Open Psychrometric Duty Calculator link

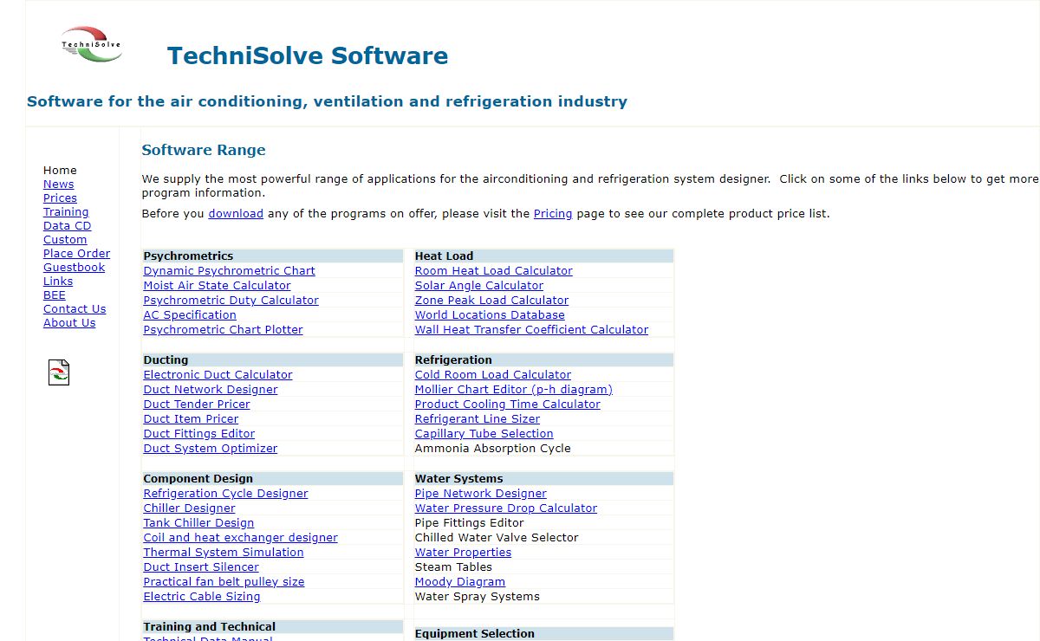pos(231,301)
